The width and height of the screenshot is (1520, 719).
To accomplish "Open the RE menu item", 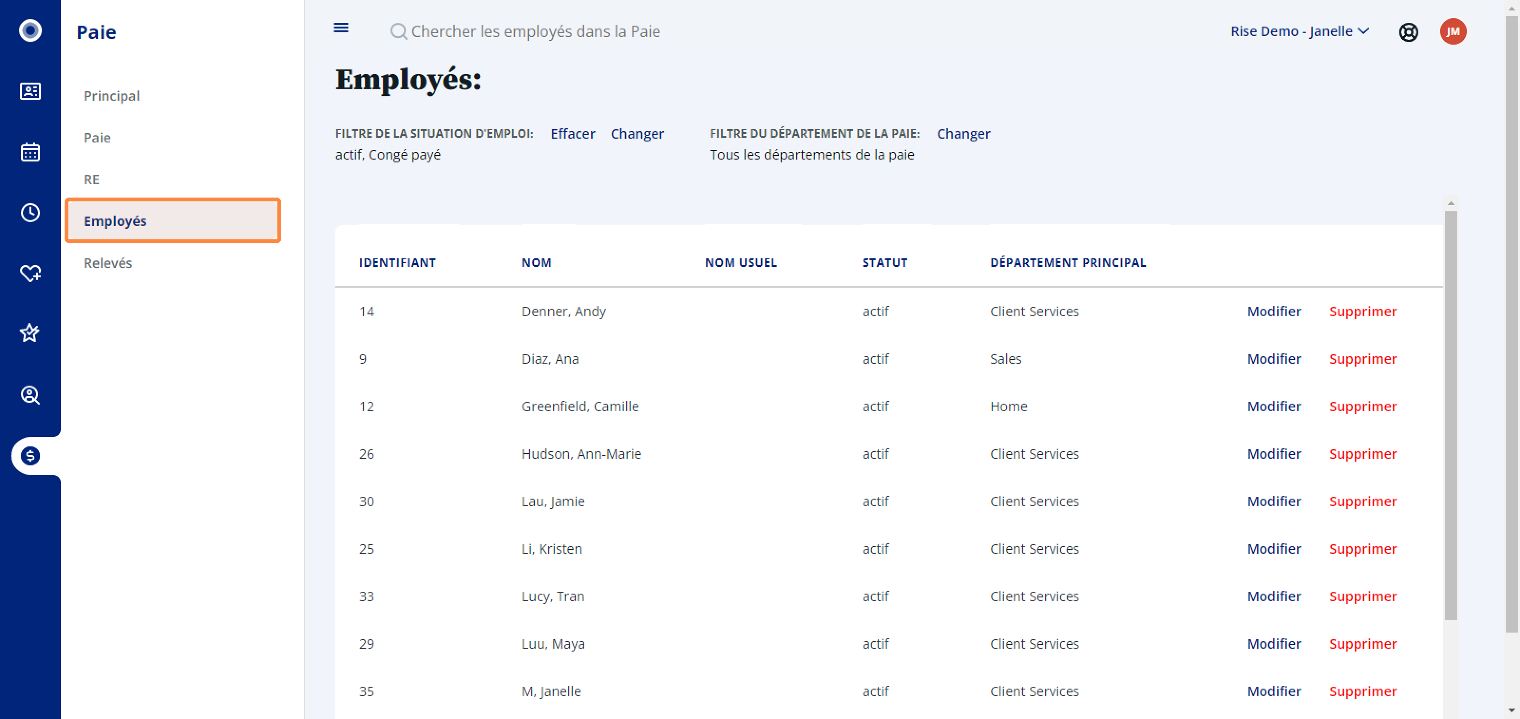I will pos(92,180).
